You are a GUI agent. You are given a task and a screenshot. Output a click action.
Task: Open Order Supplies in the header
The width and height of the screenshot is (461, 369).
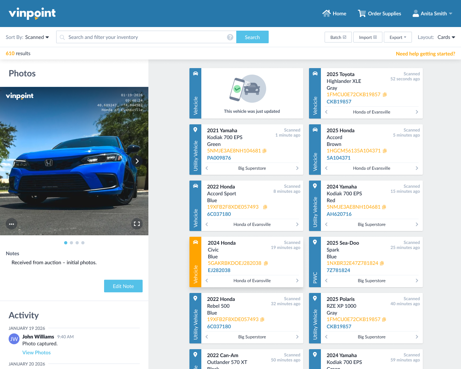pyautogui.click(x=379, y=13)
